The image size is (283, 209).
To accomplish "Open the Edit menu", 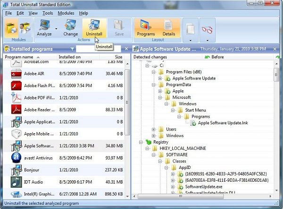I will click(20, 13).
